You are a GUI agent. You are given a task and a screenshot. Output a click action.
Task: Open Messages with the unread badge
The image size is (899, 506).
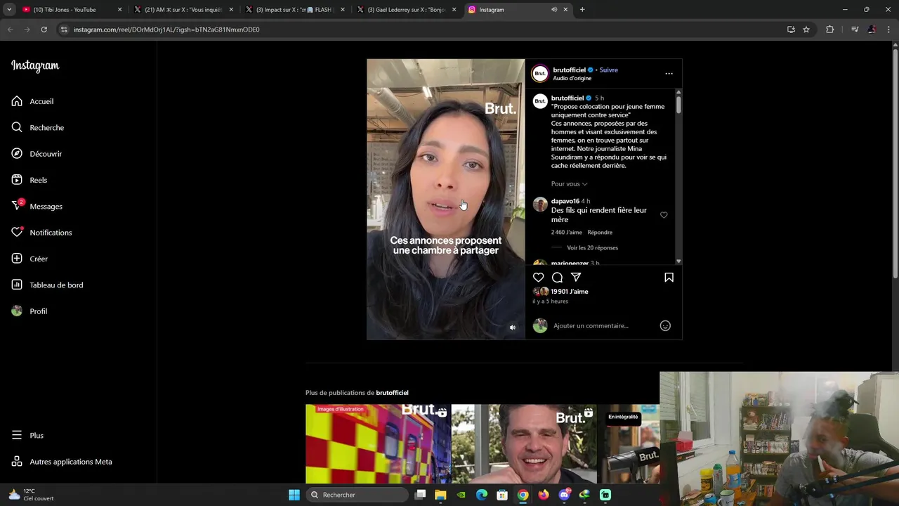37,206
